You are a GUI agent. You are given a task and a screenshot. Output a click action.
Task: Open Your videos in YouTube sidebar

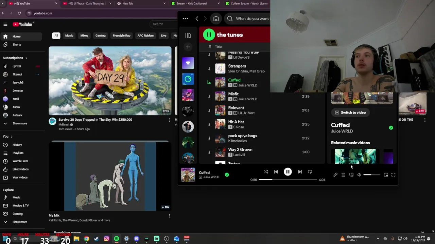(21, 177)
